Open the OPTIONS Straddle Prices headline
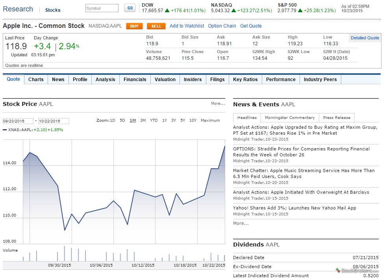This screenshot has height=278, width=385. [x=301, y=152]
